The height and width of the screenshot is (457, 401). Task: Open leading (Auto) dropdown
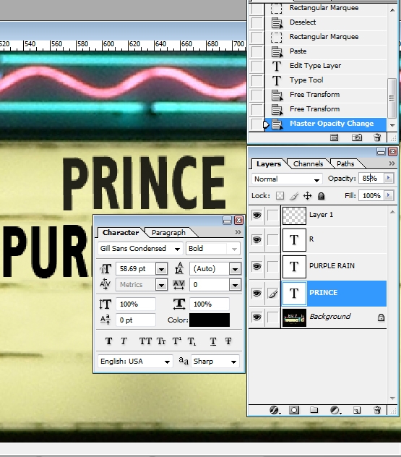pos(235,269)
